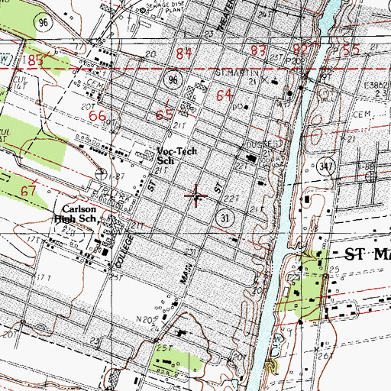Screen dimensions: 391x391
Task: Click the large 'ST MA' parish label
Action: (x=367, y=254)
